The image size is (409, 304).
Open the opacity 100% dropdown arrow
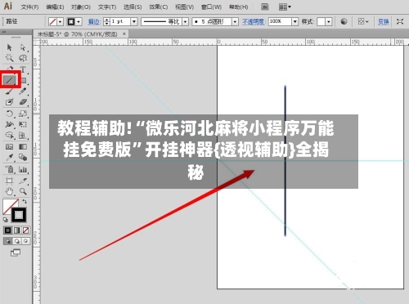294,21
